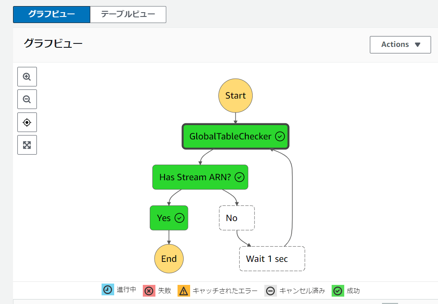Viewport: 438px width, 304px height.
Task: Click the キャッチされたエラー warning icon
Action: 184,291
